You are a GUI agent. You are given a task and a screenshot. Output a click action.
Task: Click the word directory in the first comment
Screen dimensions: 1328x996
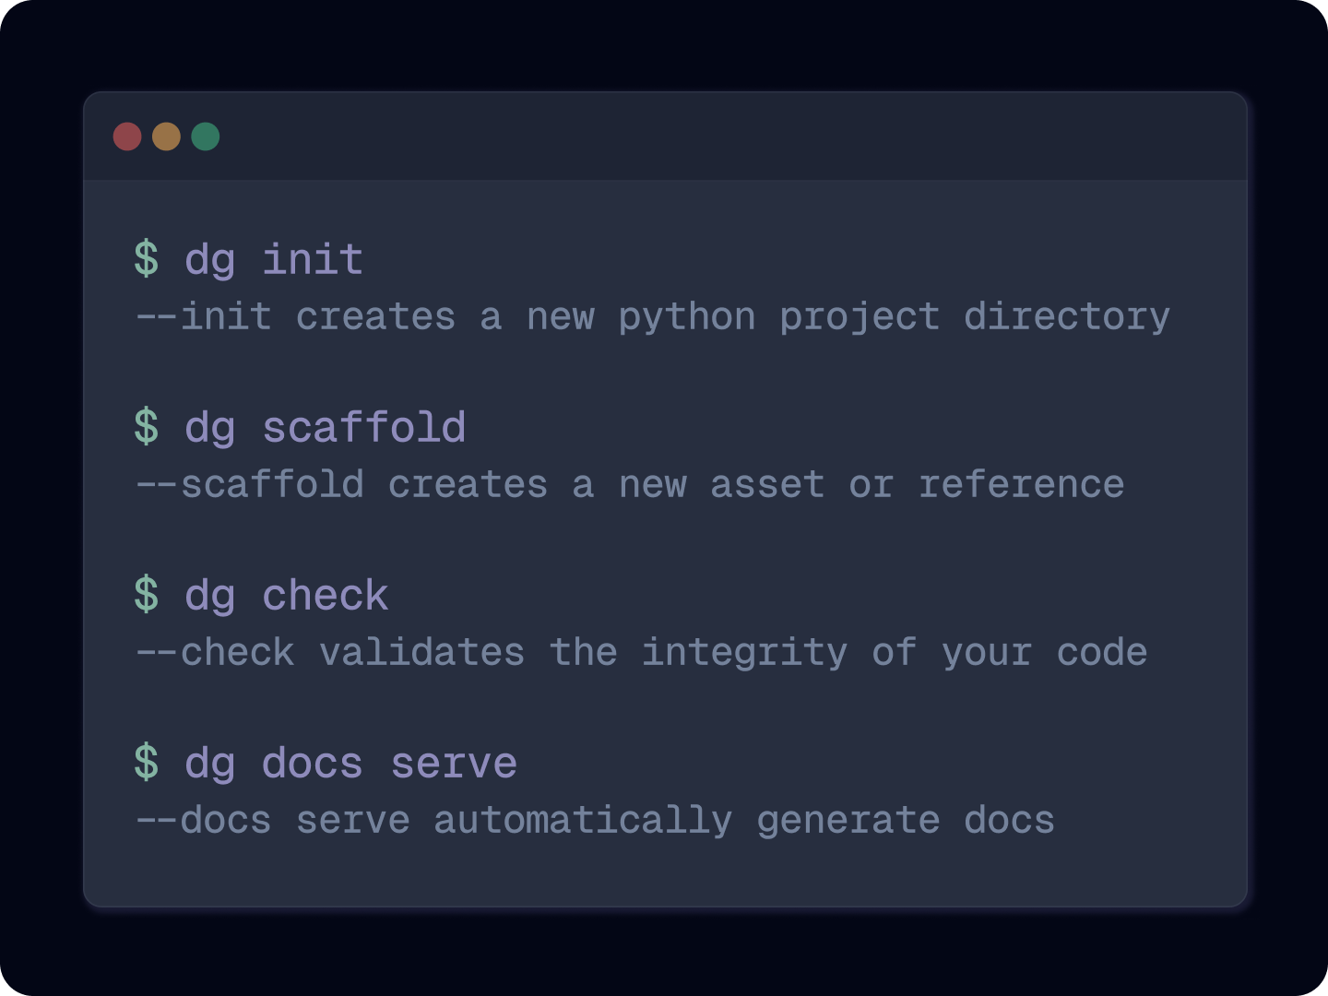tap(1067, 317)
